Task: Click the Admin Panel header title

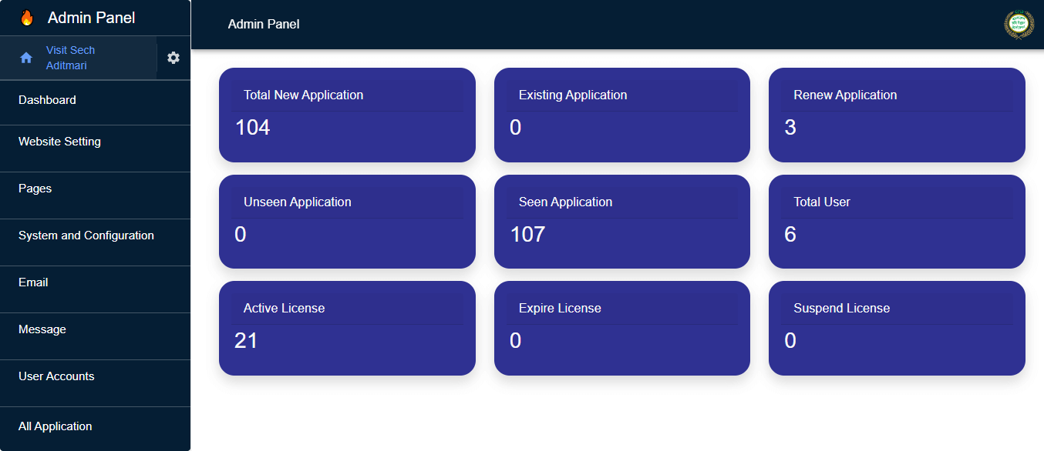Action: tap(264, 25)
